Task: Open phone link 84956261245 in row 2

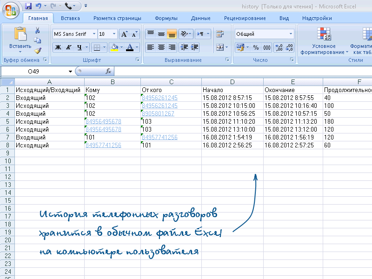Action: point(159,98)
